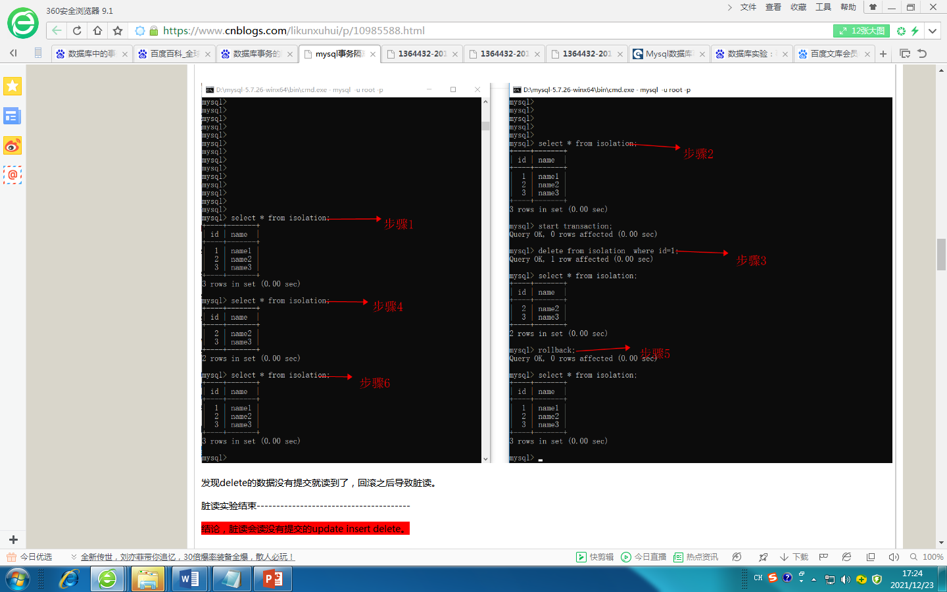
Task: Open the 工具 menu
Action: point(823,7)
